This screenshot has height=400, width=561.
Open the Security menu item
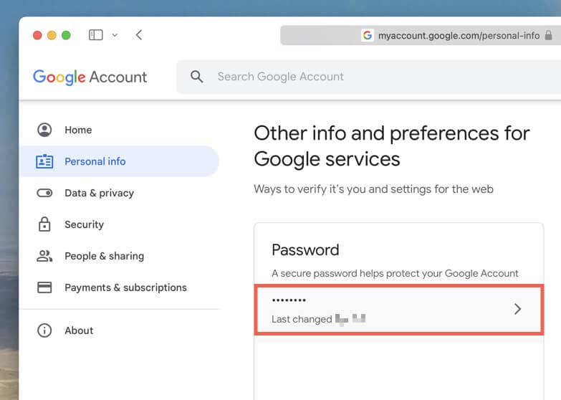point(84,224)
